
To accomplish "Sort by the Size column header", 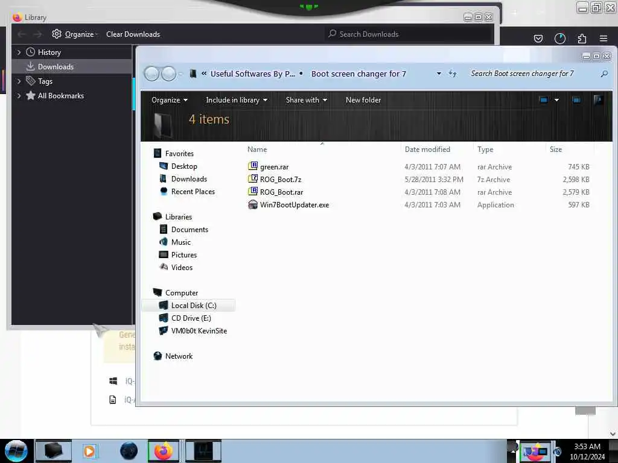I will click(556, 150).
